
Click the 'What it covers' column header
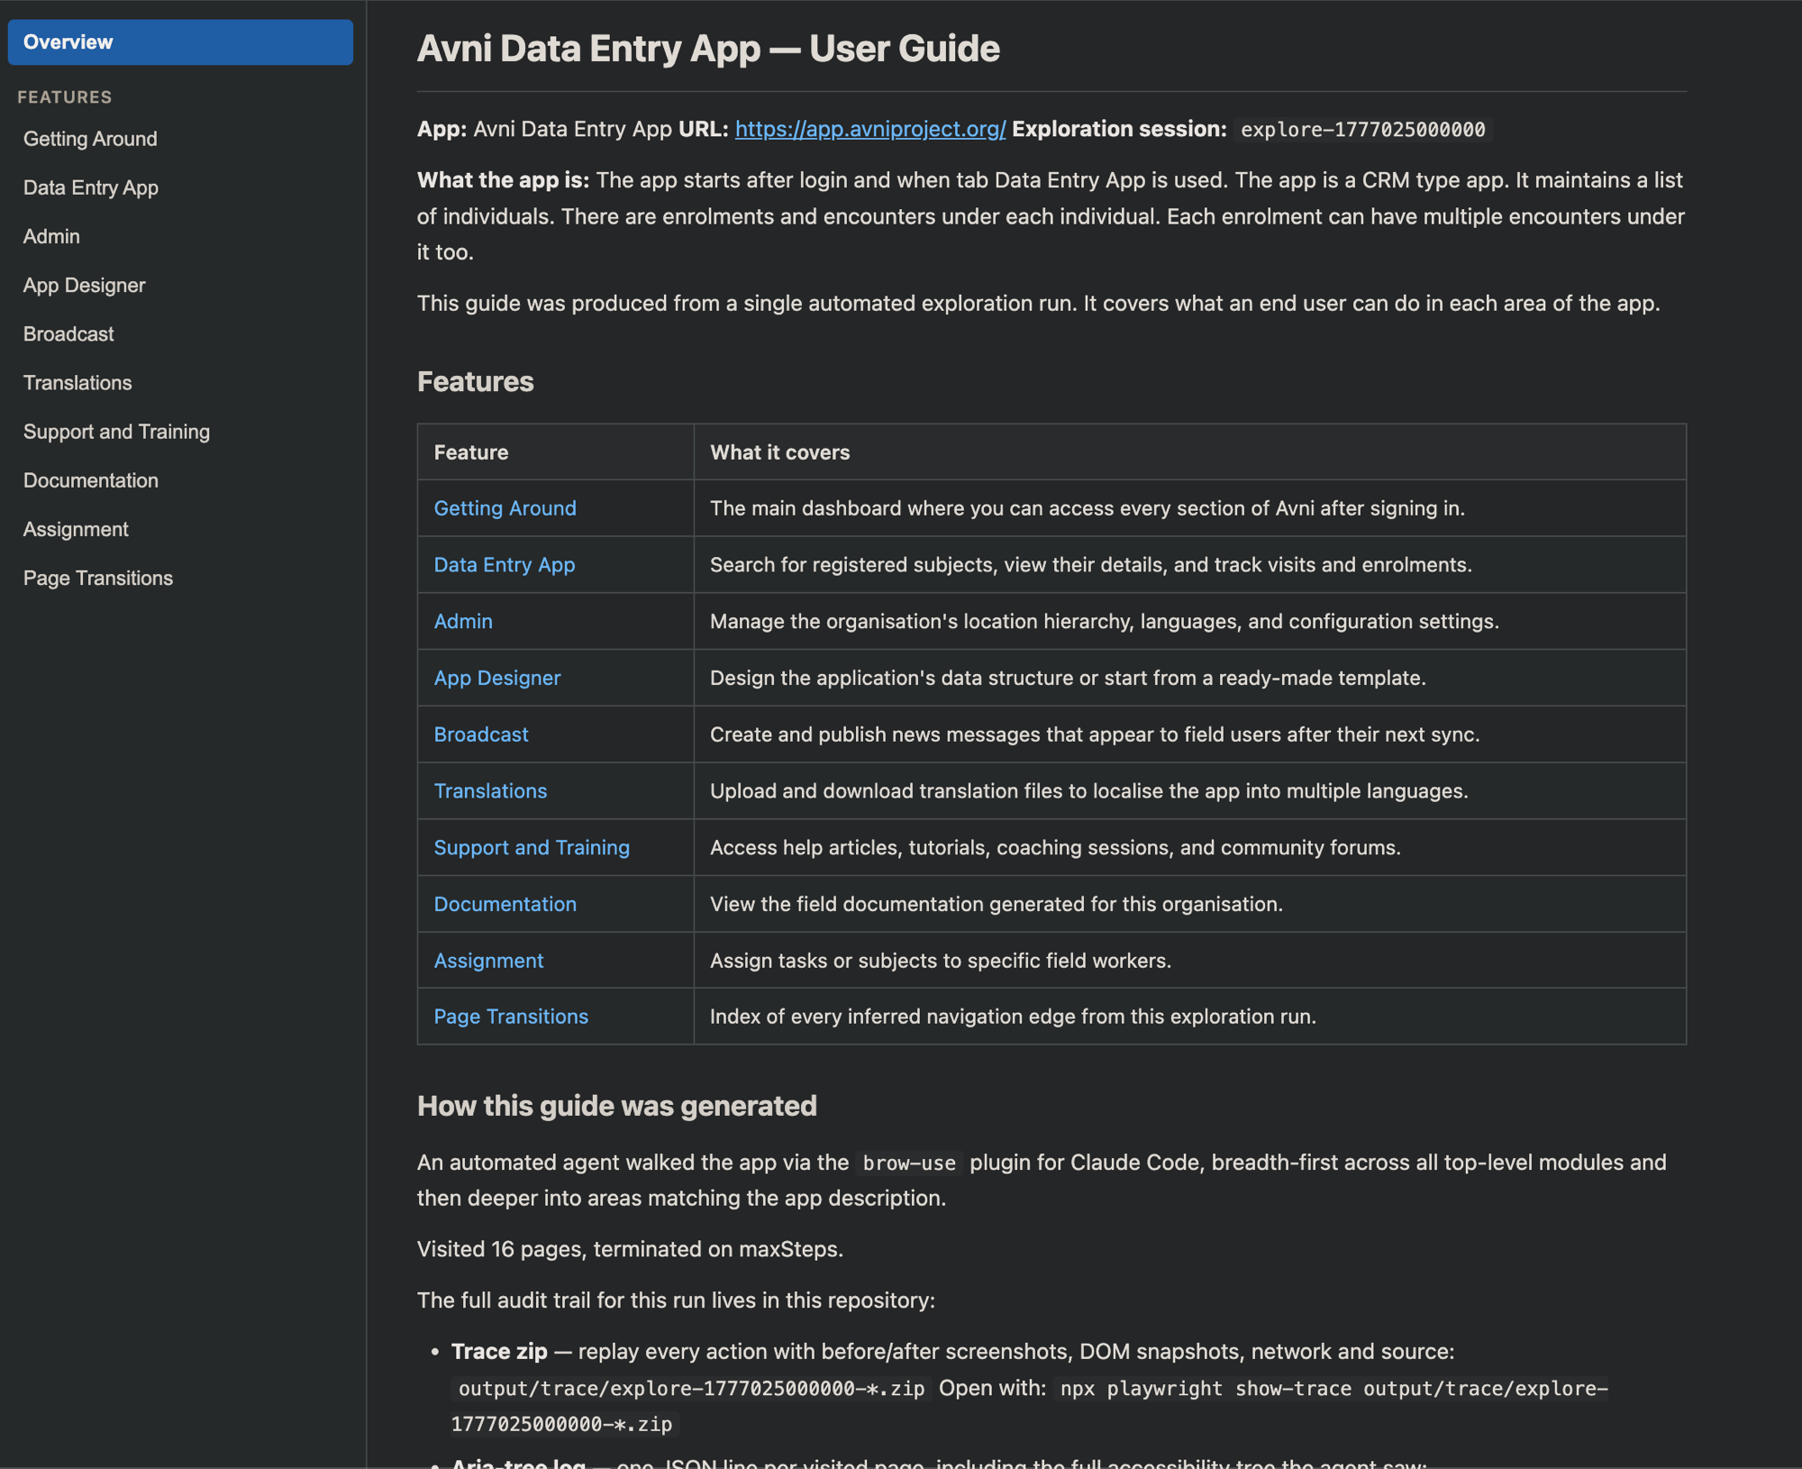tap(780, 452)
